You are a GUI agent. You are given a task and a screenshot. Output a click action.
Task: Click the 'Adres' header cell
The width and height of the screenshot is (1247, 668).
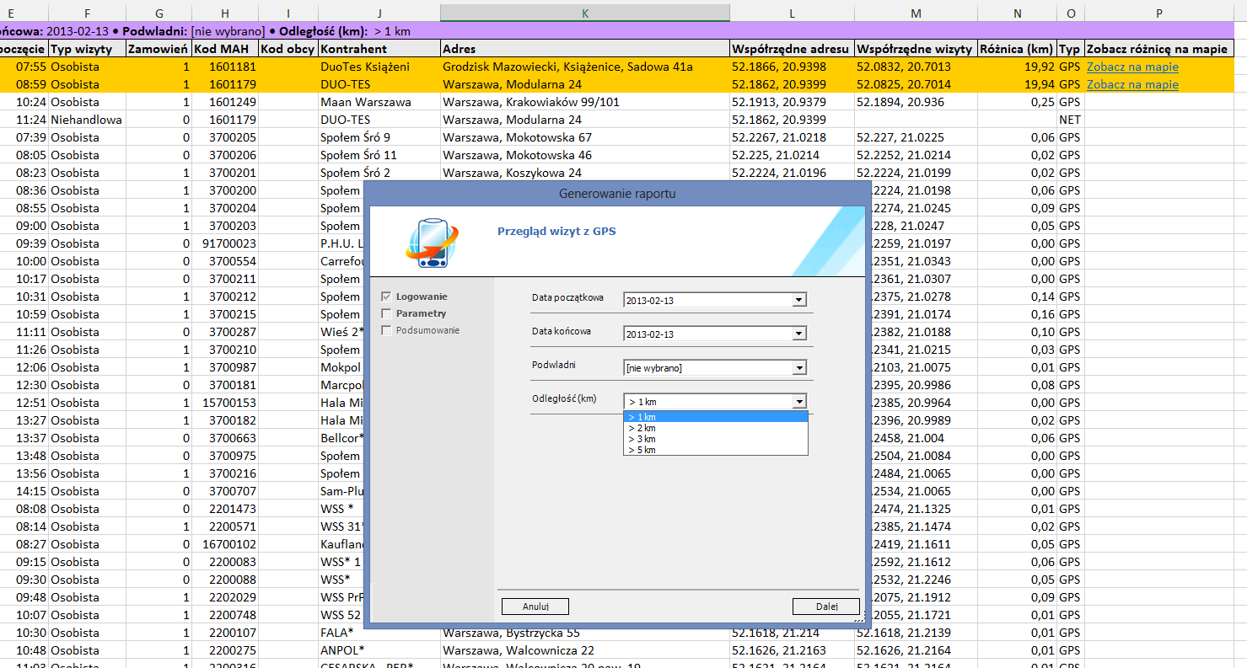585,49
